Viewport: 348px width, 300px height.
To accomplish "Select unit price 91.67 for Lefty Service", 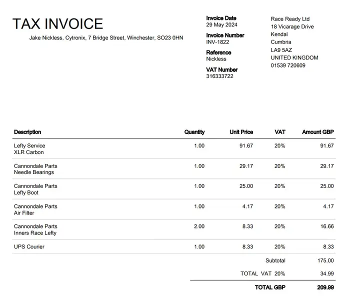I will pos(246,146).
